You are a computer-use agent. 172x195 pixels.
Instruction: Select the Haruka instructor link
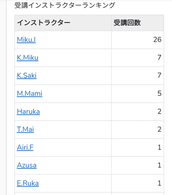click(x=28, y=112)
